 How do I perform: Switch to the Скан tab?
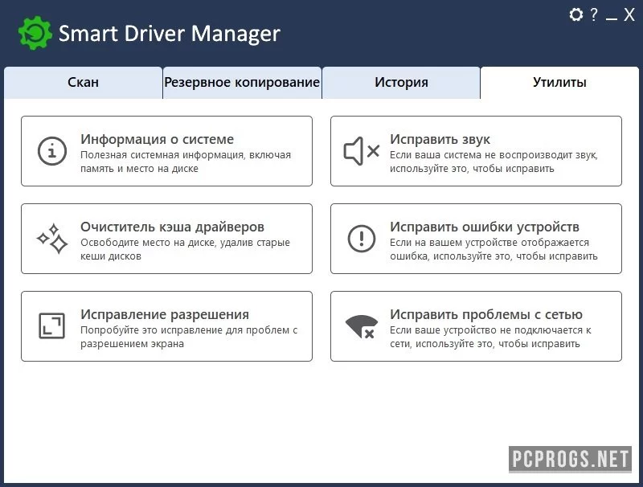coord(84,83)
